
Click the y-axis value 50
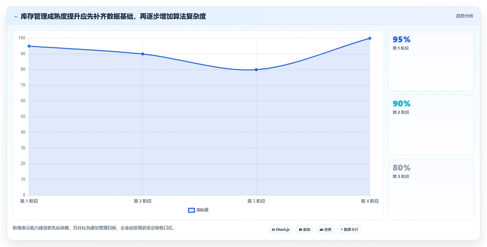pyautogui.click(x=23, y=117)
